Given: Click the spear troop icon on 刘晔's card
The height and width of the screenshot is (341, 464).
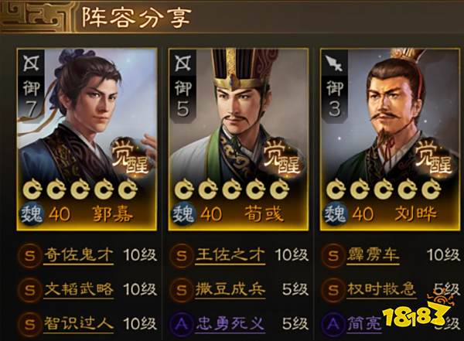Looking at the screenshot, I should (x=335, y=63).
